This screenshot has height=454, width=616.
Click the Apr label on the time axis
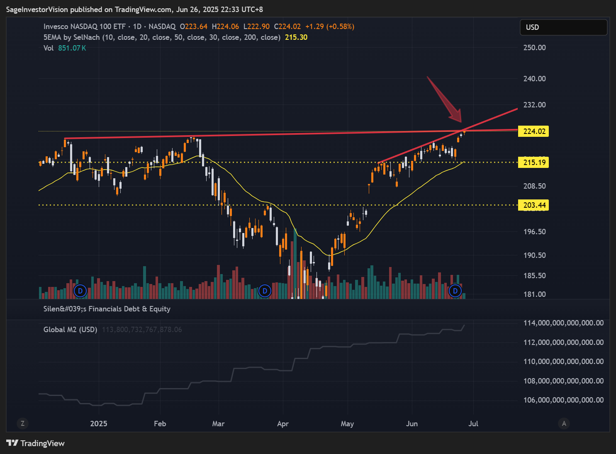click(x=283, y=424)
